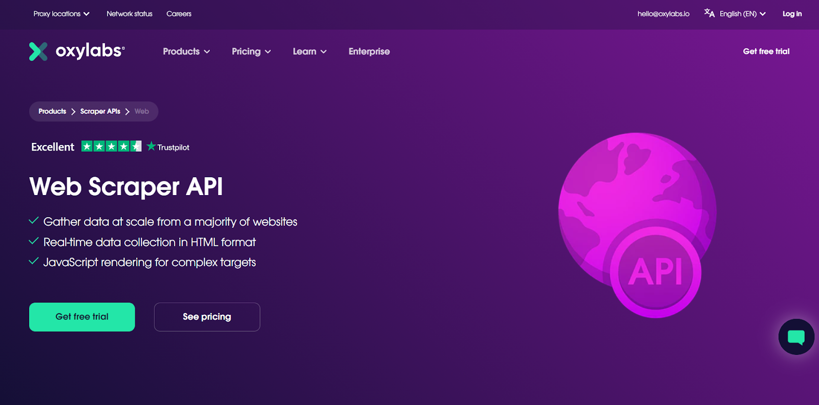
Task: Click "Gather data at scale" bullet text
Action: 170,222
